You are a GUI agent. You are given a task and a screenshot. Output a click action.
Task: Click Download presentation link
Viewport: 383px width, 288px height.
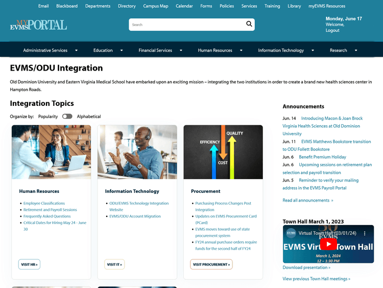tap(306, 268)
